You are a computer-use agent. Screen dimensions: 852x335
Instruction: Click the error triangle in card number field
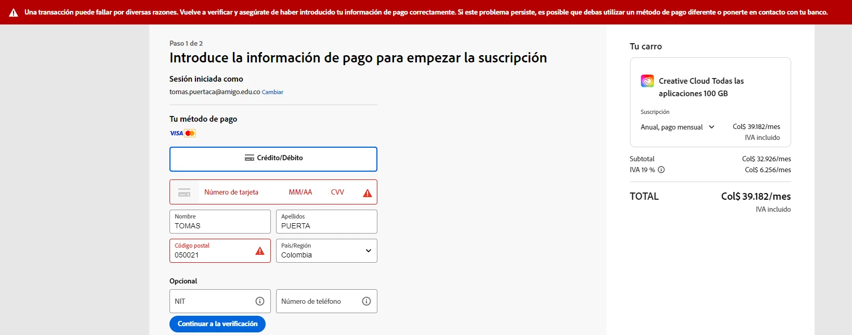coord(368,193)
